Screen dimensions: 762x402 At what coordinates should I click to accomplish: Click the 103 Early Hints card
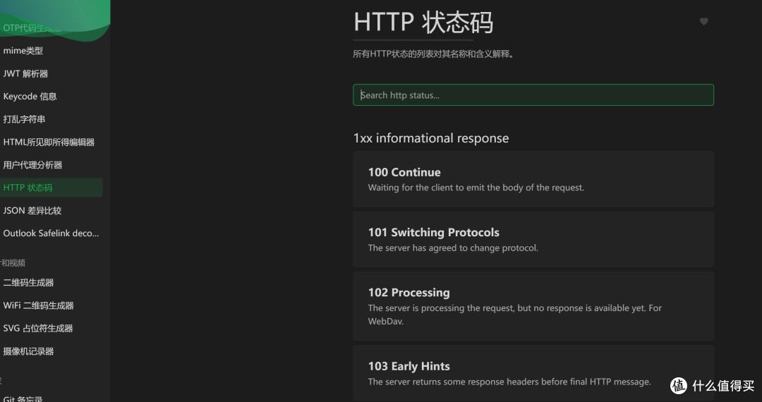533,373
